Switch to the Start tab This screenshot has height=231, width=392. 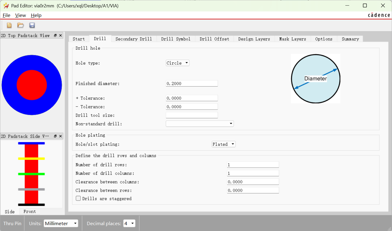[79, 39]
